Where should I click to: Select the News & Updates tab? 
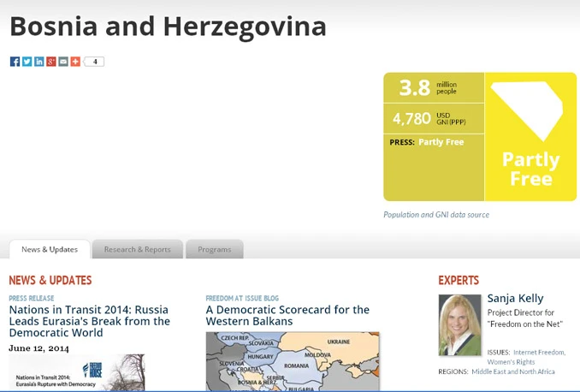tap(50, 249)
